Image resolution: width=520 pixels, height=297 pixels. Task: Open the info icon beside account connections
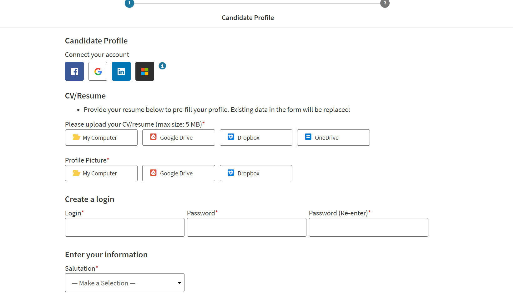coord(162,66)
